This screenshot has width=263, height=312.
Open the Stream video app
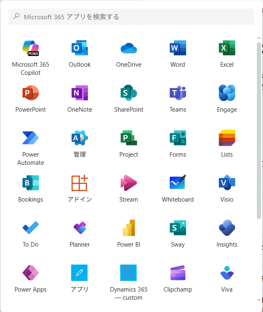point(128,183)
